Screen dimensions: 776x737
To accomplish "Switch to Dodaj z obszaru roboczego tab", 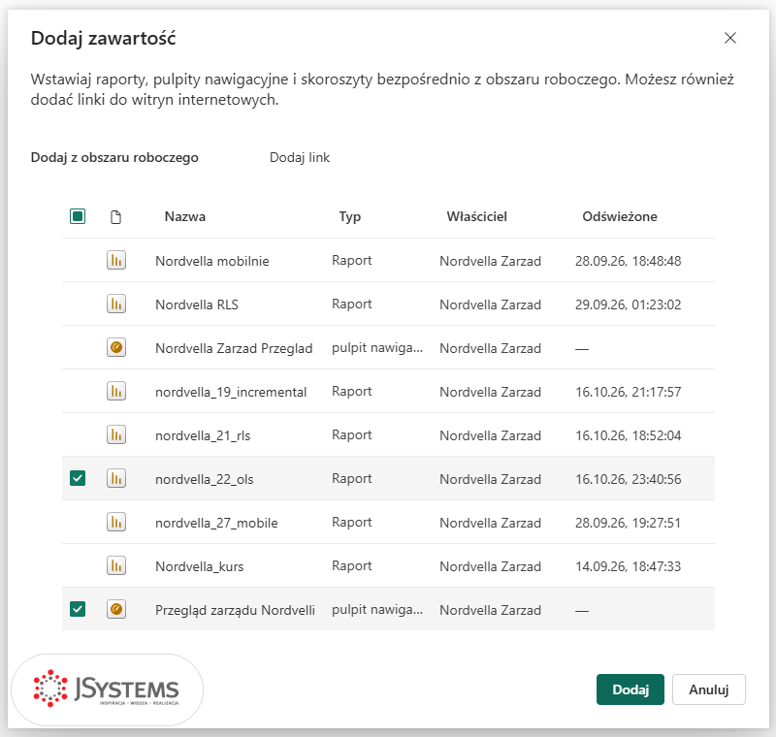I will tap(114, 157).
